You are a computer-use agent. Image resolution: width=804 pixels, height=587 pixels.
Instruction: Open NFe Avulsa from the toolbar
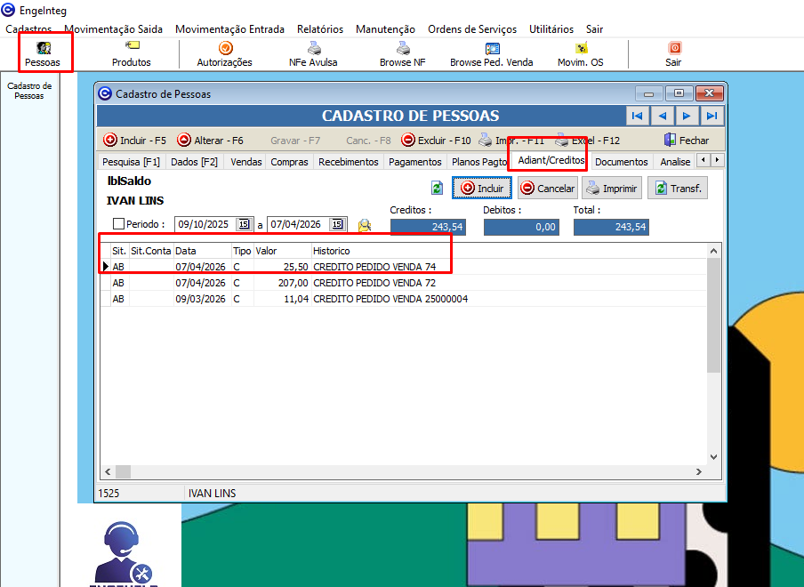pyautogui.click(x=313, y=53)
